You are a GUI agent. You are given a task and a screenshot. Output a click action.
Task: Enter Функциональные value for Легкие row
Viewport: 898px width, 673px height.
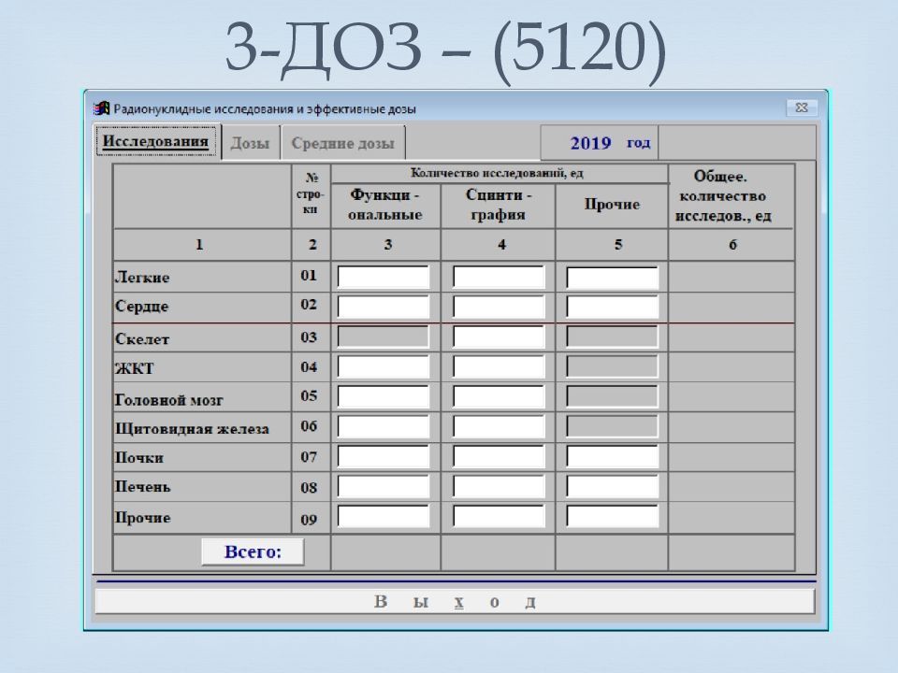click(383, 278)
